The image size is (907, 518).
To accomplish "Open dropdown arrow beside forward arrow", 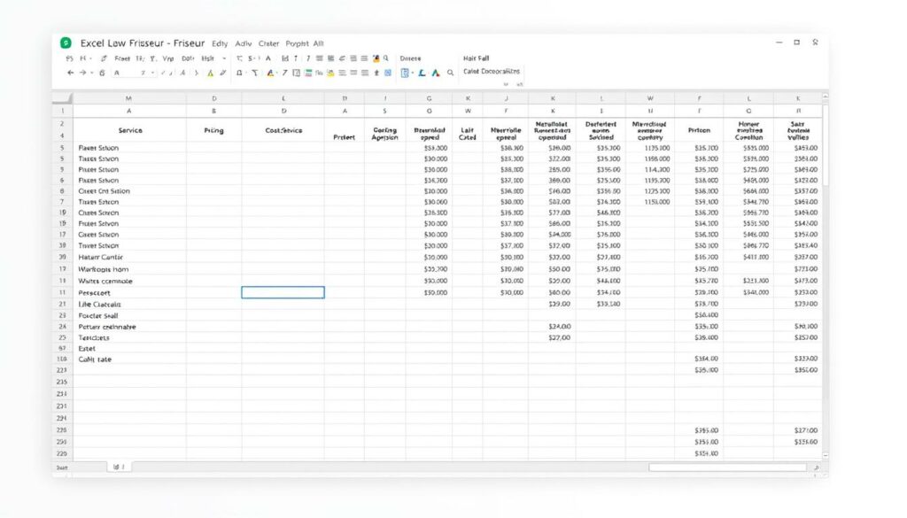I will [x=91, y=73].
